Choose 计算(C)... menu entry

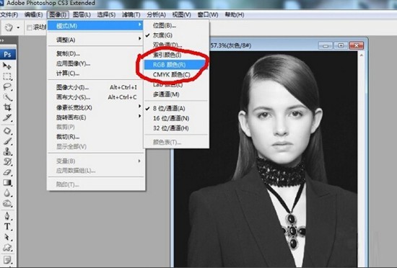[x=95, y=73]
